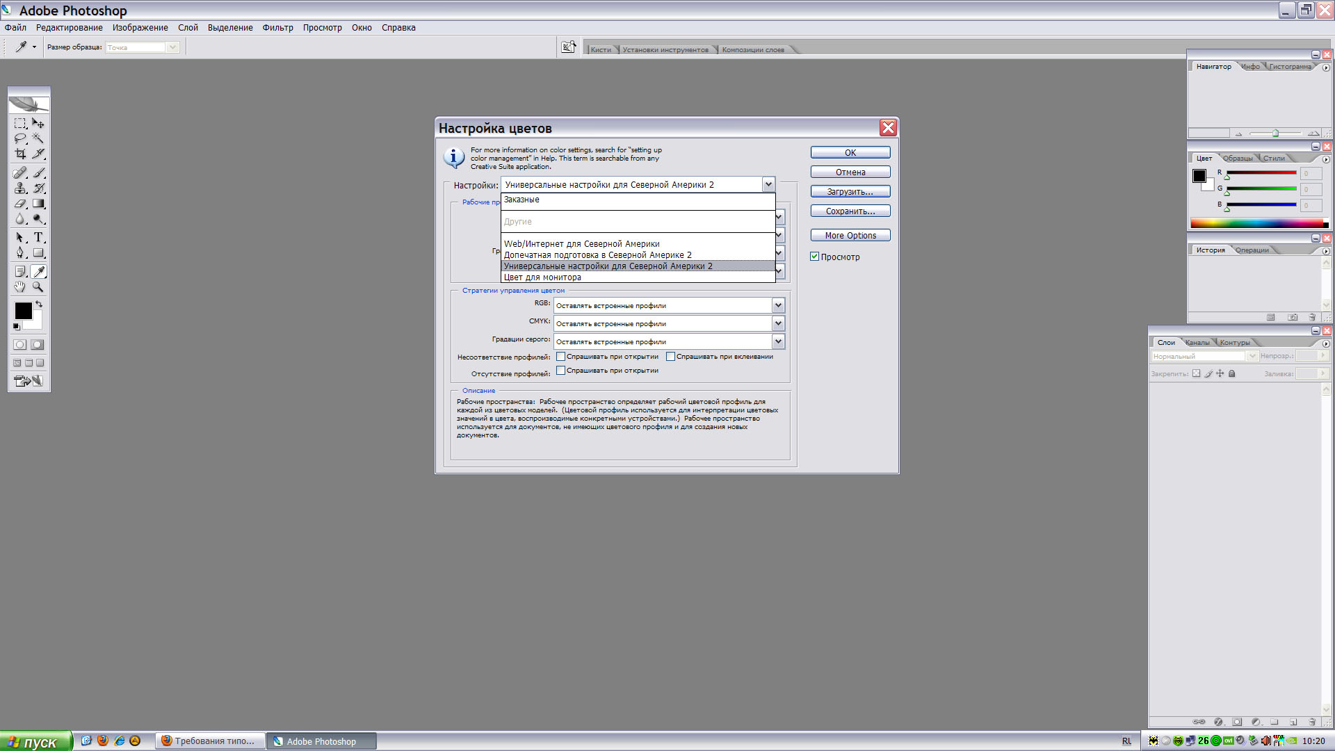
Task: Click the R red color slider
Action: coord(1261,173)
